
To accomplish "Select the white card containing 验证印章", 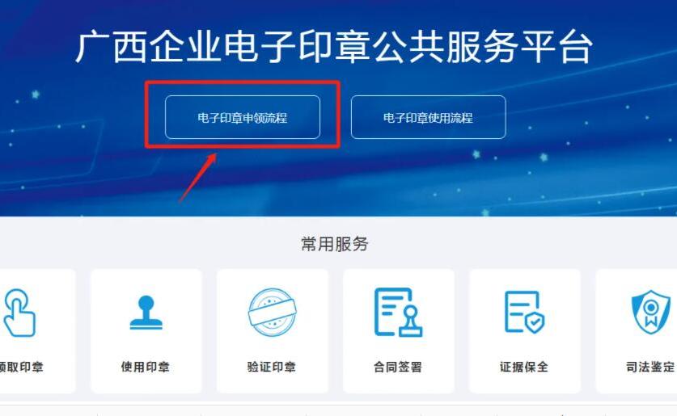I will [x=273, y=331].
